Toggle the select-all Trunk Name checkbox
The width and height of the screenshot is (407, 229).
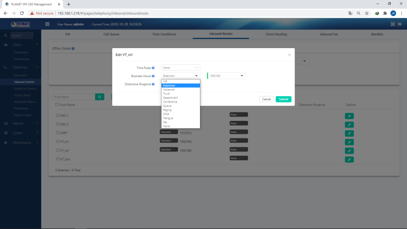coord(56,105)
